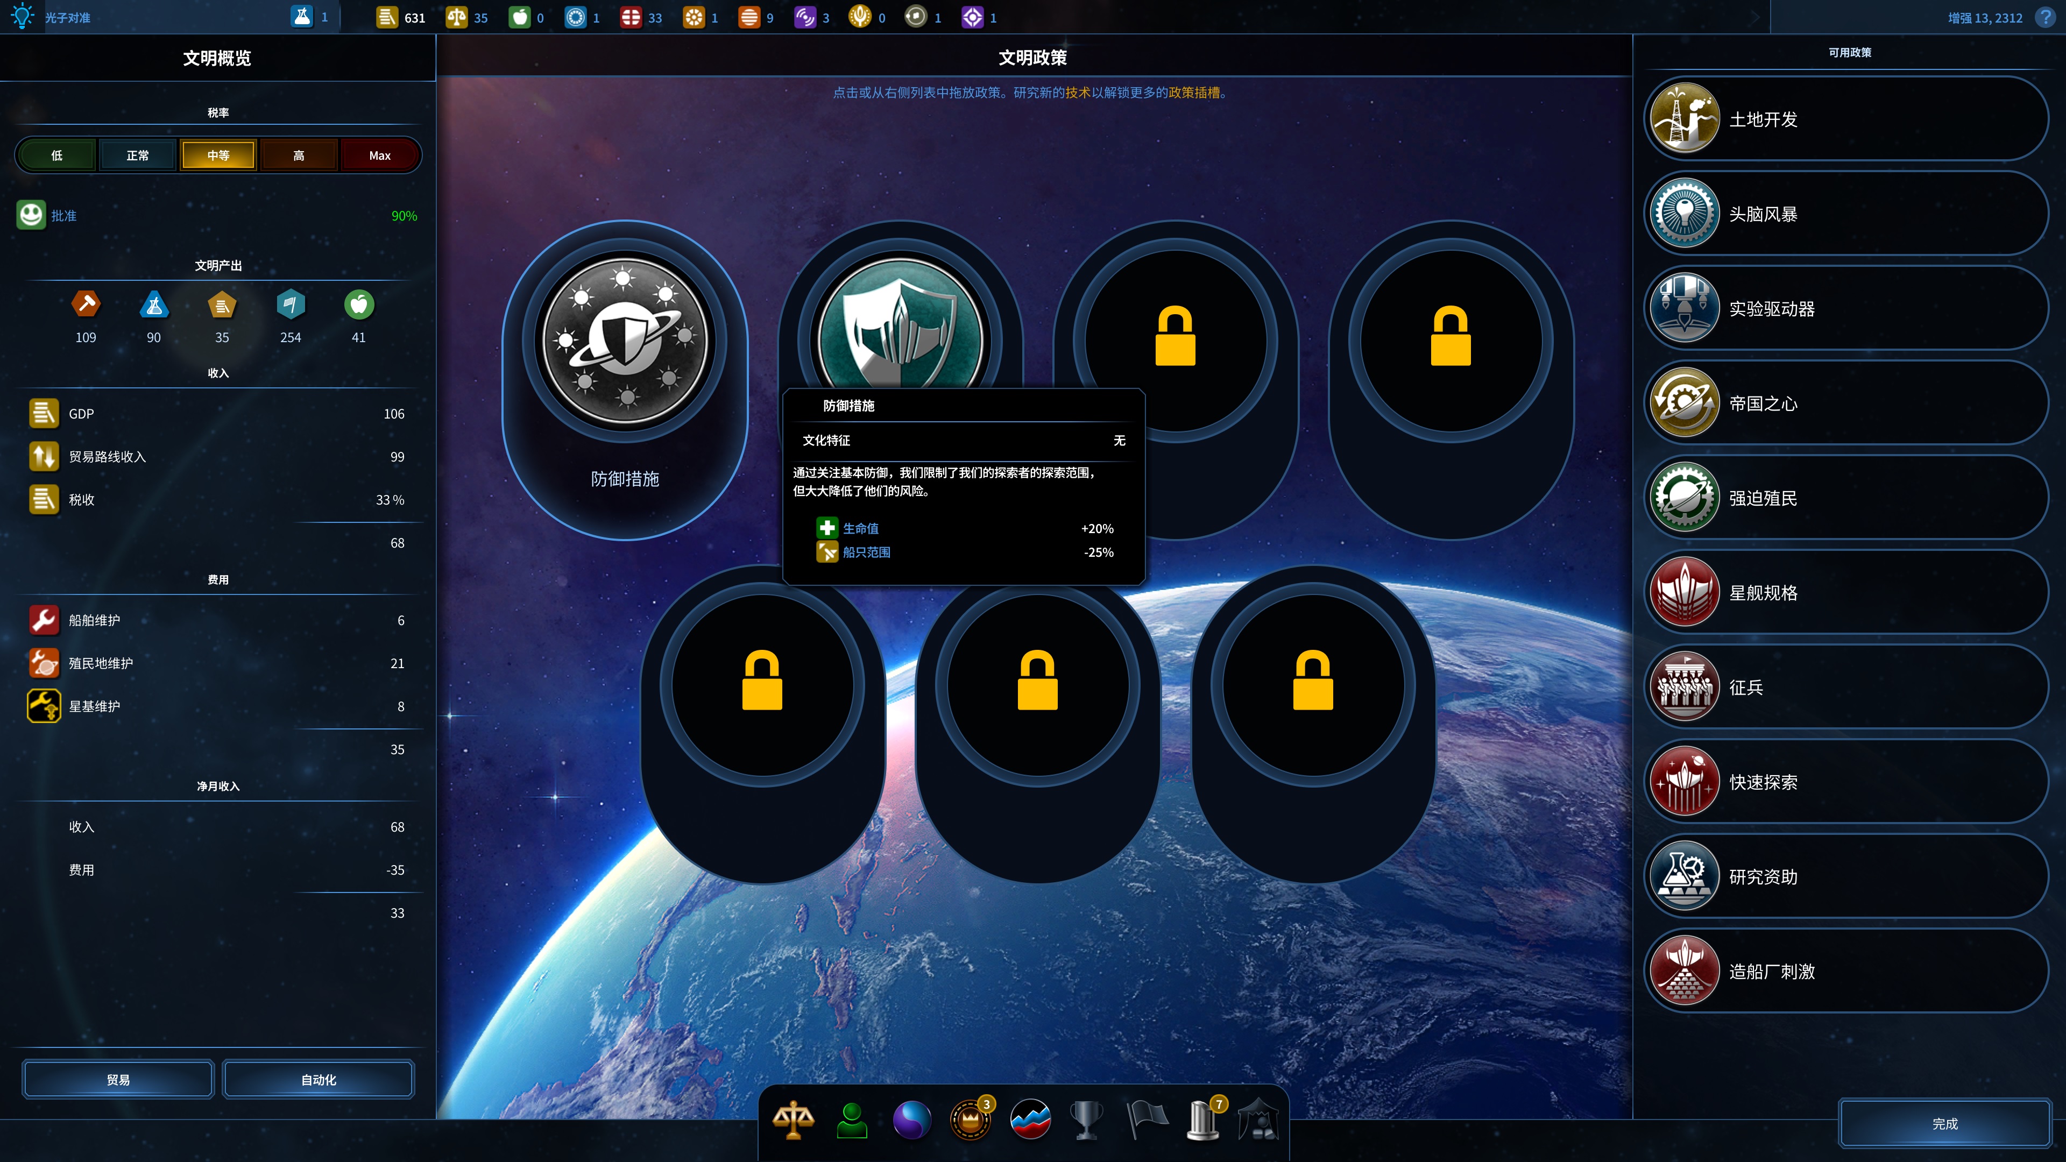The height and width of the screenshot is (1162, 2066).
Task: Choose the 快速探索 policy from list
Action: coord(1845,782)
